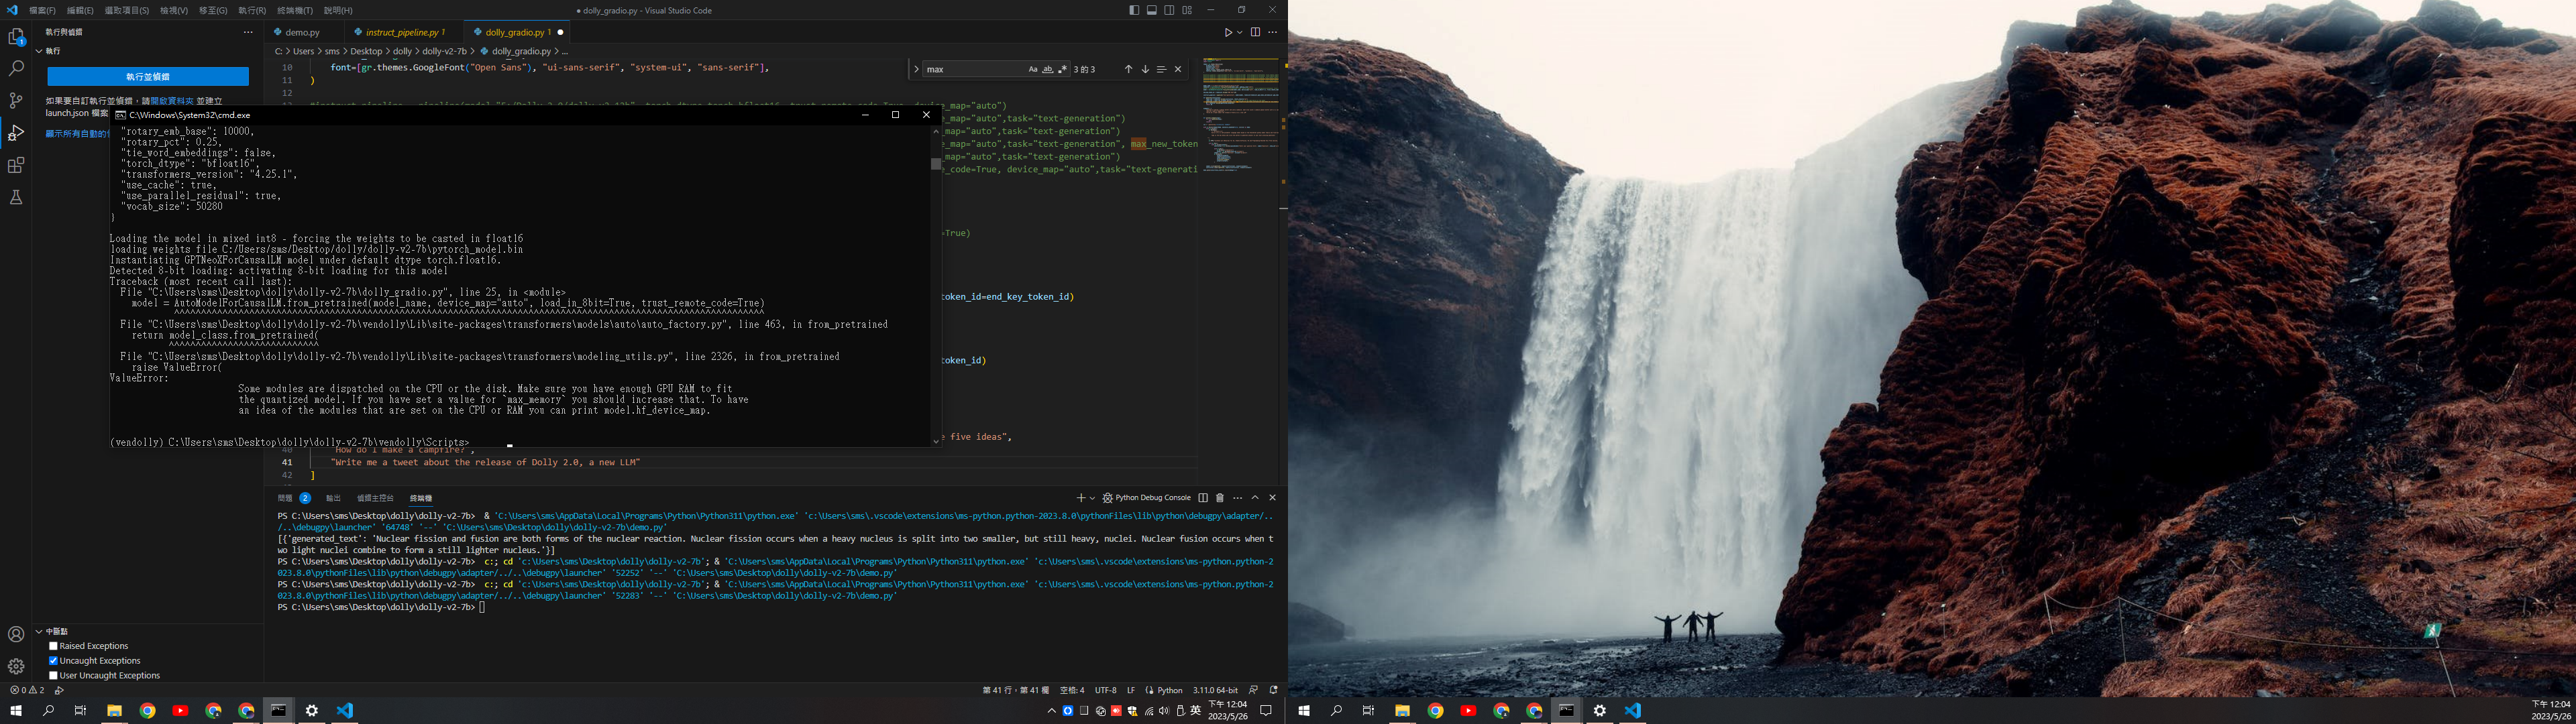
Task: Open the Search view in activity bar
Action: (x=16, y=69)
